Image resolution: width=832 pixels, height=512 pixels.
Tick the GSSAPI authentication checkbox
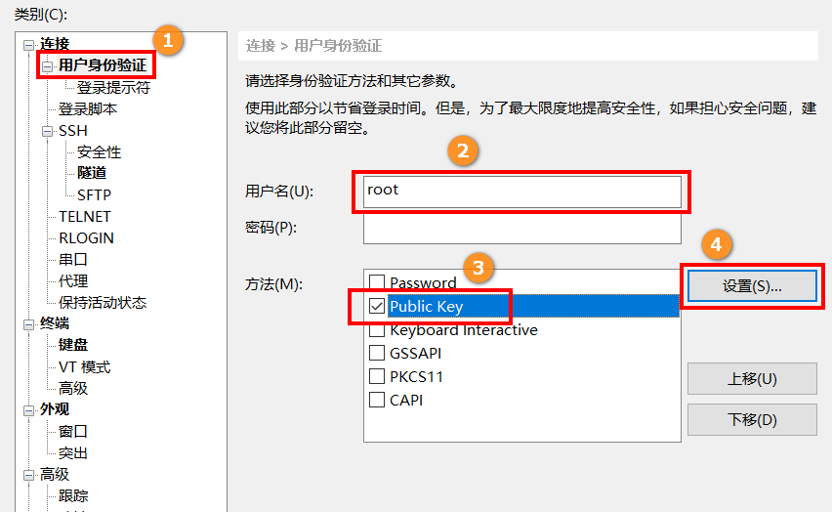pos(377,354)
